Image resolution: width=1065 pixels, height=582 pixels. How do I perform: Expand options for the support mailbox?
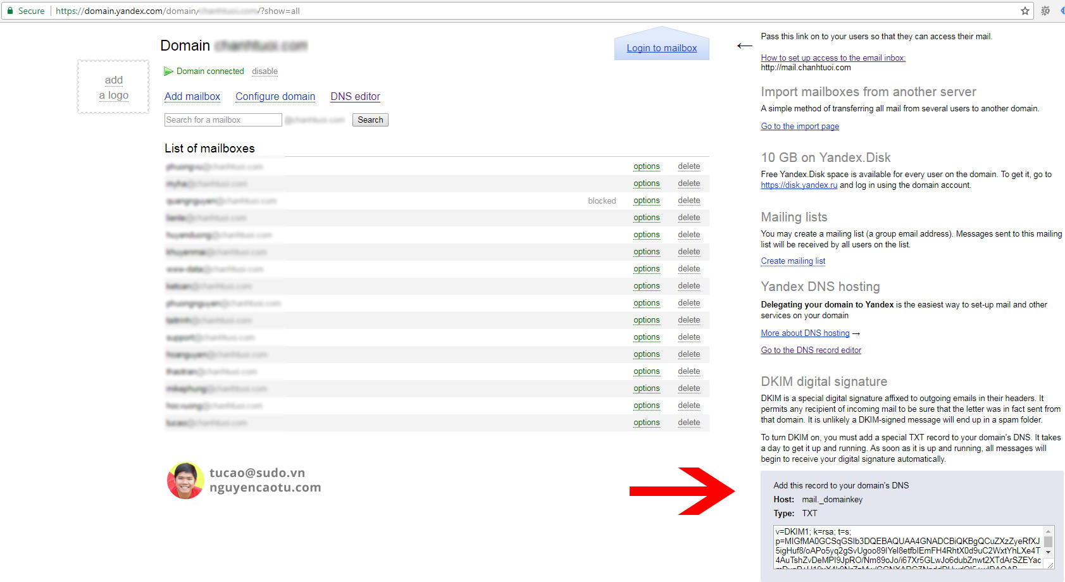[646, 337]
